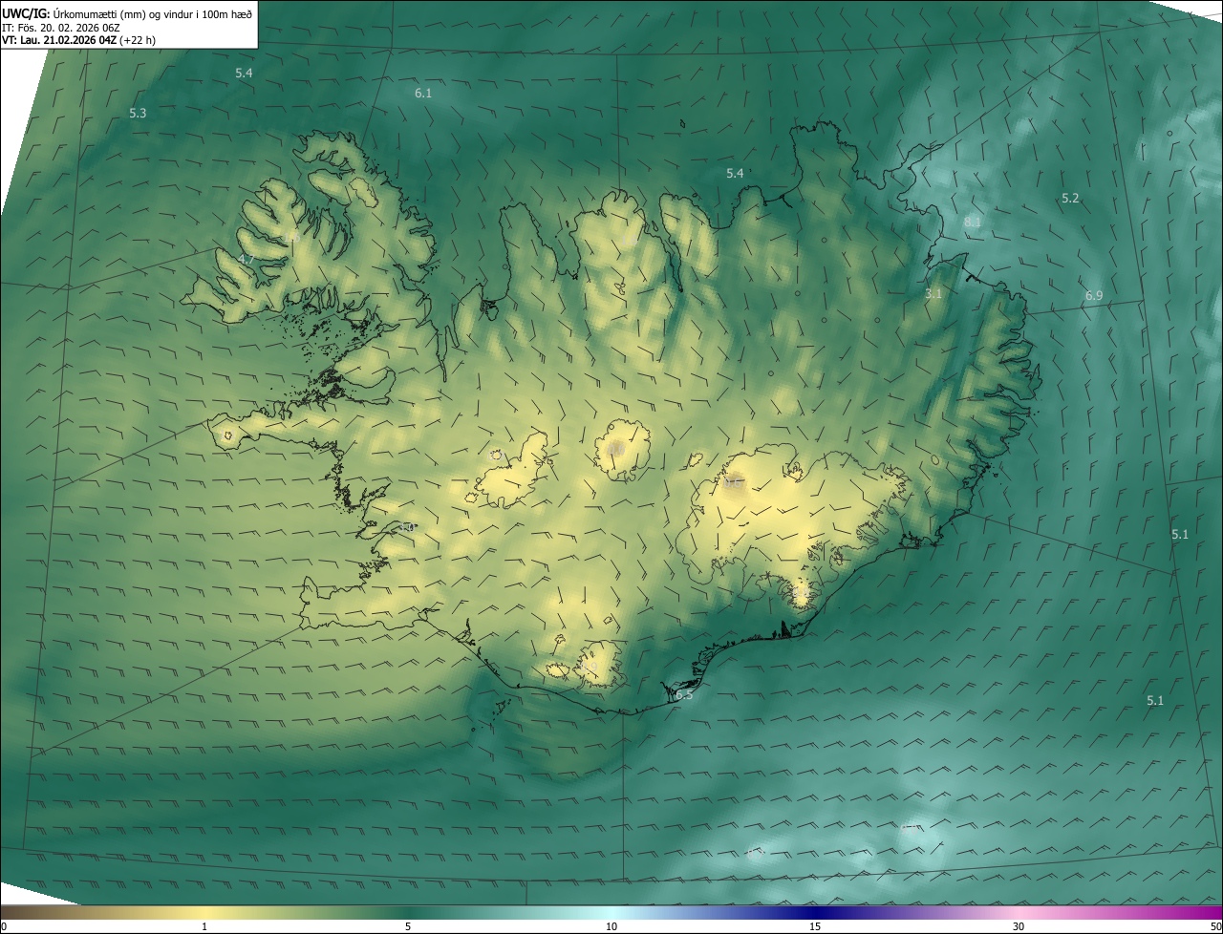Click the initialization time 'IT: Fös. 20. 02. 2026 06Z'
The width and height of the screenshot is (1223, 934).
coord(61,27)
